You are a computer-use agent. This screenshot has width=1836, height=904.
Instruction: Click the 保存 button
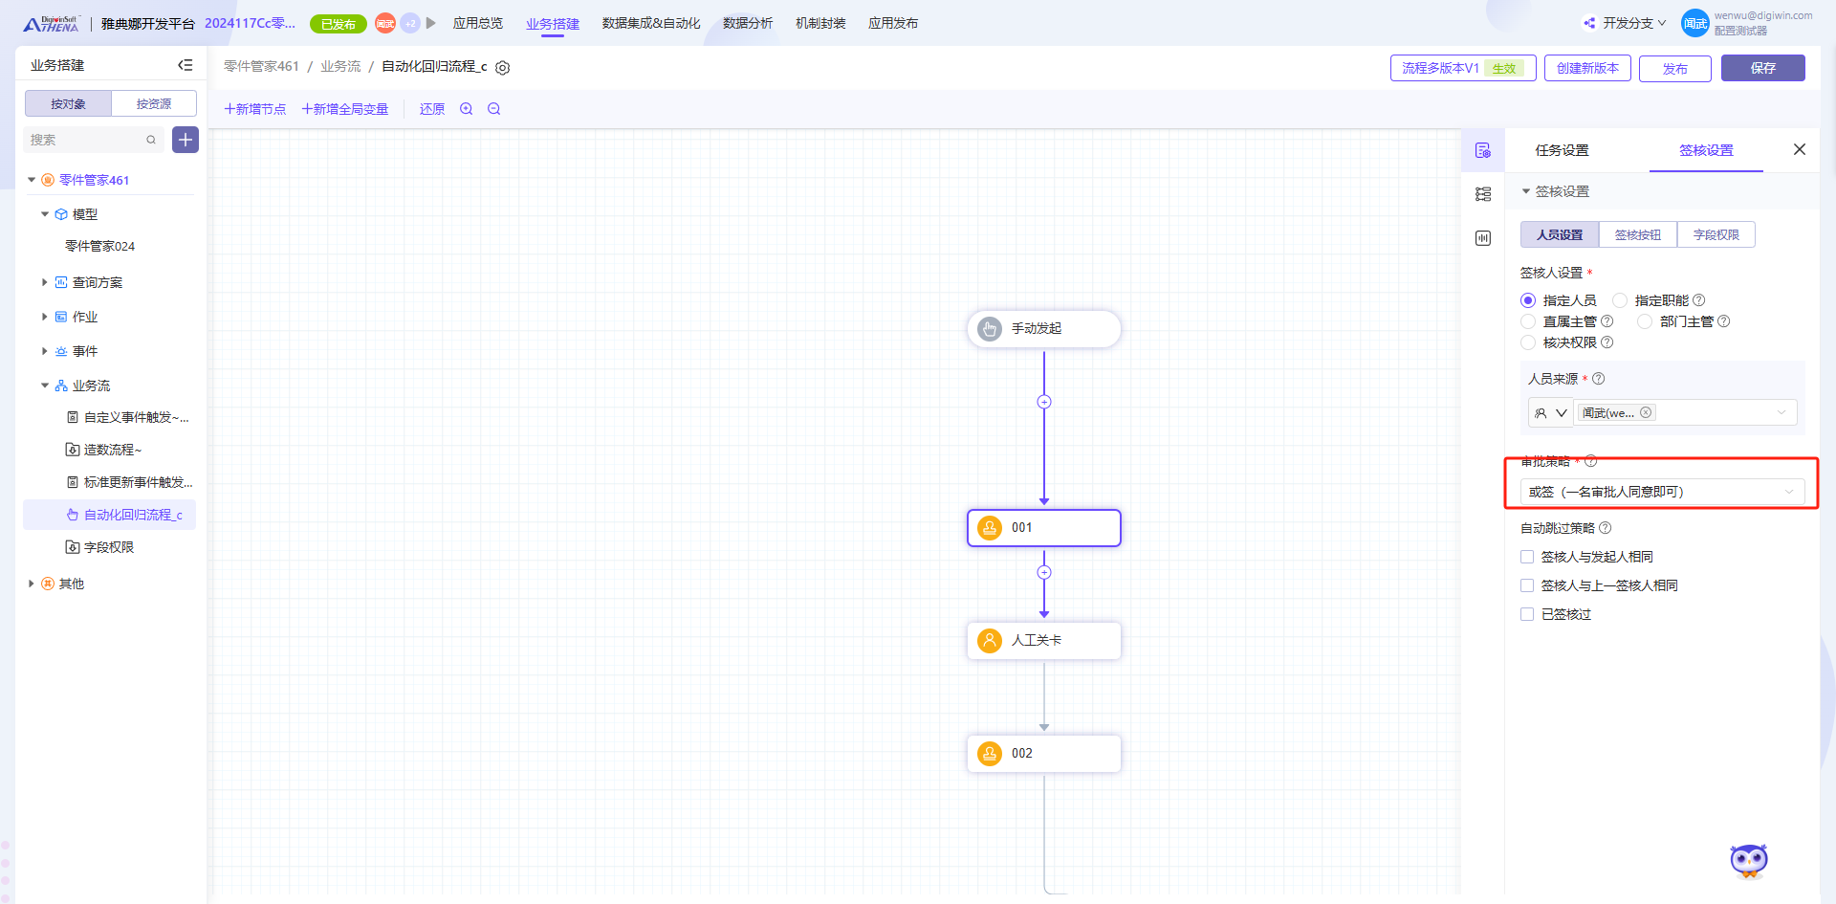(1762, 68)
